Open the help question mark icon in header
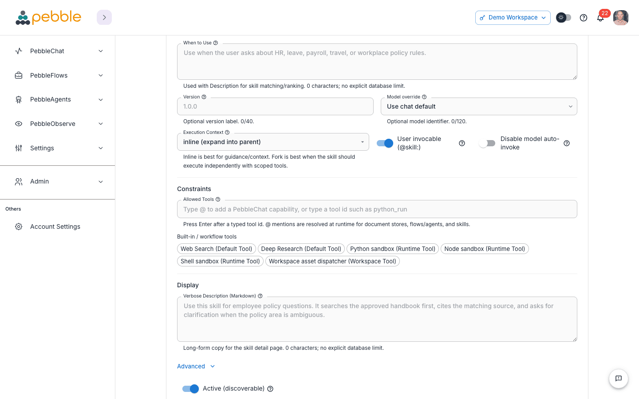 pyautogui.click(x=584, y=18)
